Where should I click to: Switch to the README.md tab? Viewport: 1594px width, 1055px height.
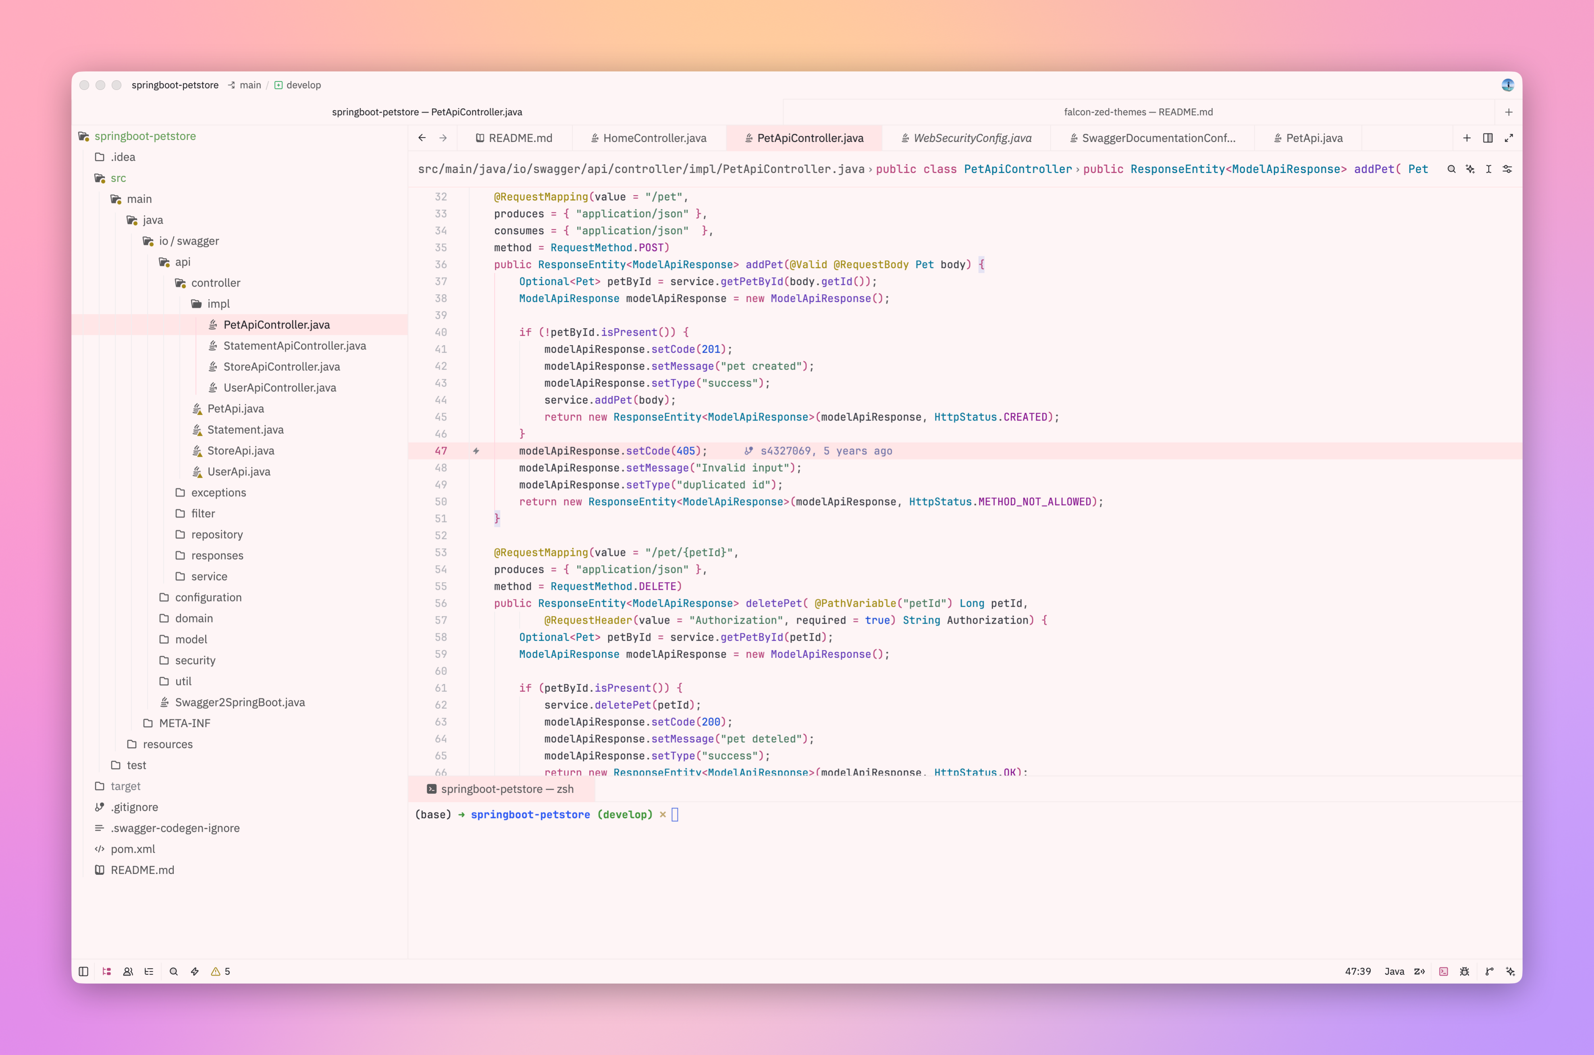tap(515, 138)
